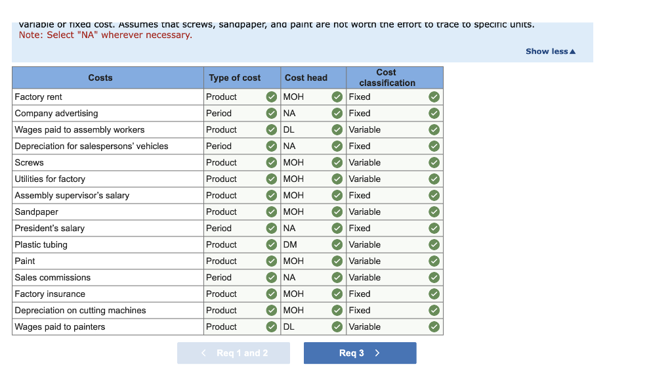672x375 pixels.
Task: Click check icon for Sales commissions Variable
Action: pyautogui.click(x=434, y=278)
